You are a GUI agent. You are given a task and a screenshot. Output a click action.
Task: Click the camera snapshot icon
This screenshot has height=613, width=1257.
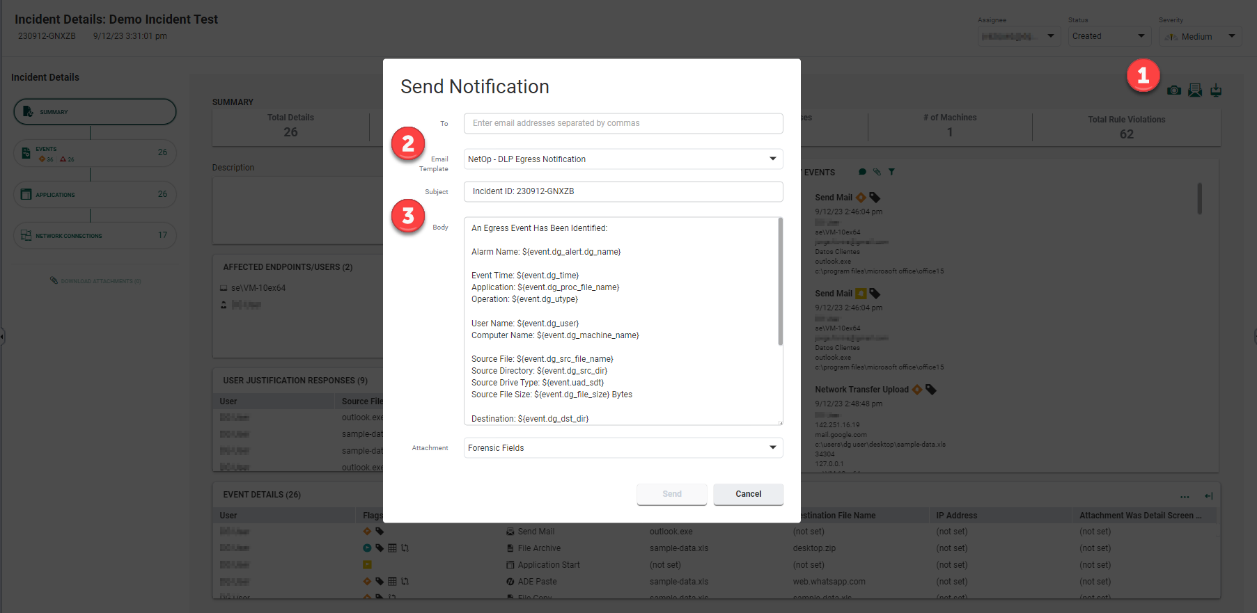coord(1174,90)
